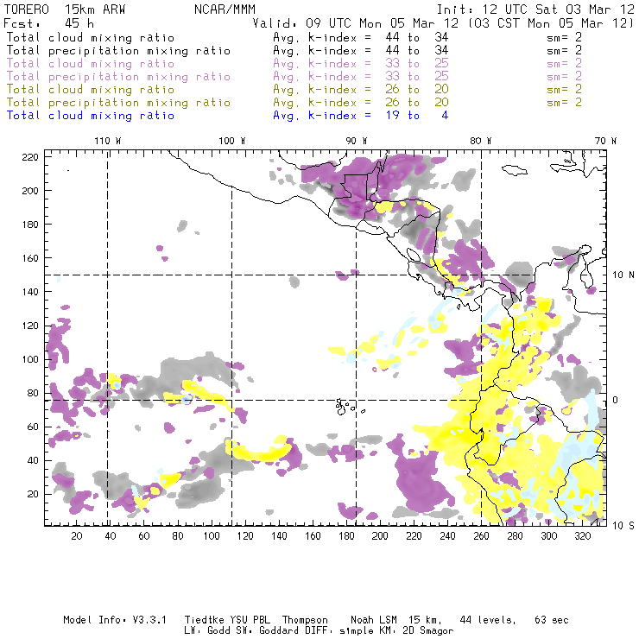Click the 'Valid: 09 UTC Mon 05 Mar 12' text
This screenshot has height=639, width=639.
click(x=357, y=23)
